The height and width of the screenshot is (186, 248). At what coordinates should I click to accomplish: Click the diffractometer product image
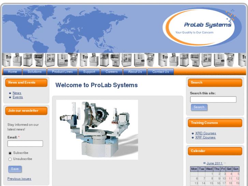(x=97, y=130)
